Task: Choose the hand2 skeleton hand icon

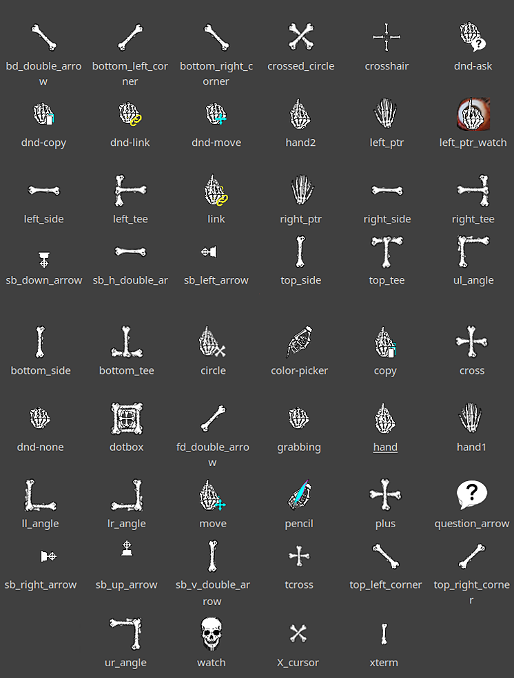Action: [x=300, y=114]
